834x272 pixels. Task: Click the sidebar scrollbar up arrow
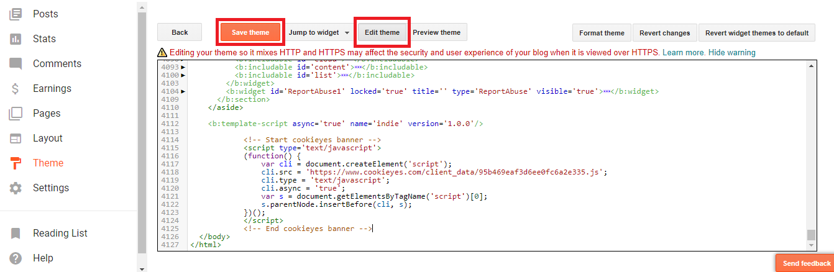(x=142, y=7)
